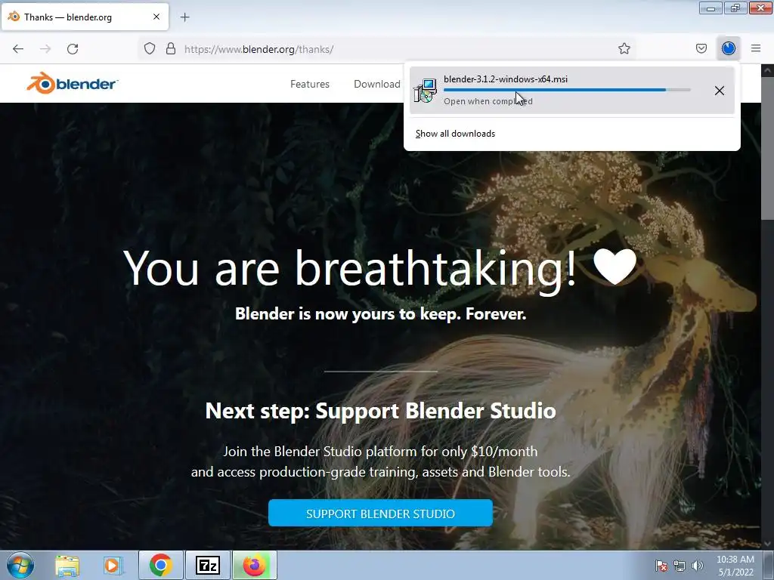The width and height of the screenshot is (774, 580).
Task: Open Windows Explorer from the taskbar
Action: tap(67, 565)
